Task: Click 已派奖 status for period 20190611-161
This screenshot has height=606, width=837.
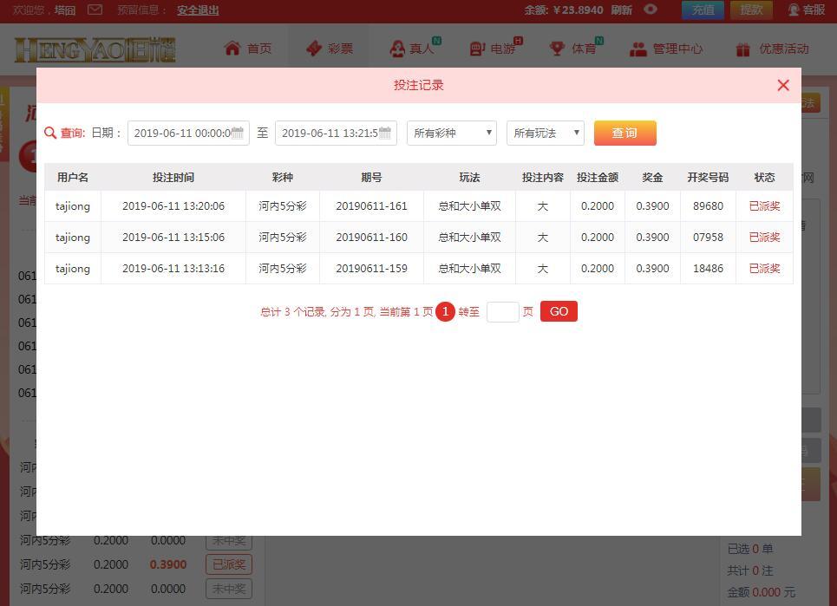Action: (x=764, y=206)
